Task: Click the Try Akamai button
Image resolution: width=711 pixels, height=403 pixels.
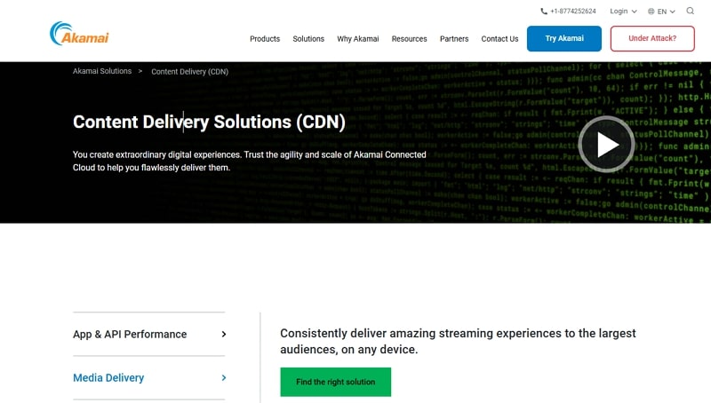Action: (x=564, y=38)
